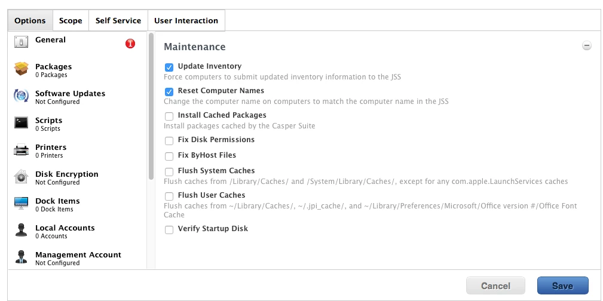Viewport: 603px width, 301px height.
Task: Click the Cancel button
Action: pyautogui.click(x=495, y=286)
